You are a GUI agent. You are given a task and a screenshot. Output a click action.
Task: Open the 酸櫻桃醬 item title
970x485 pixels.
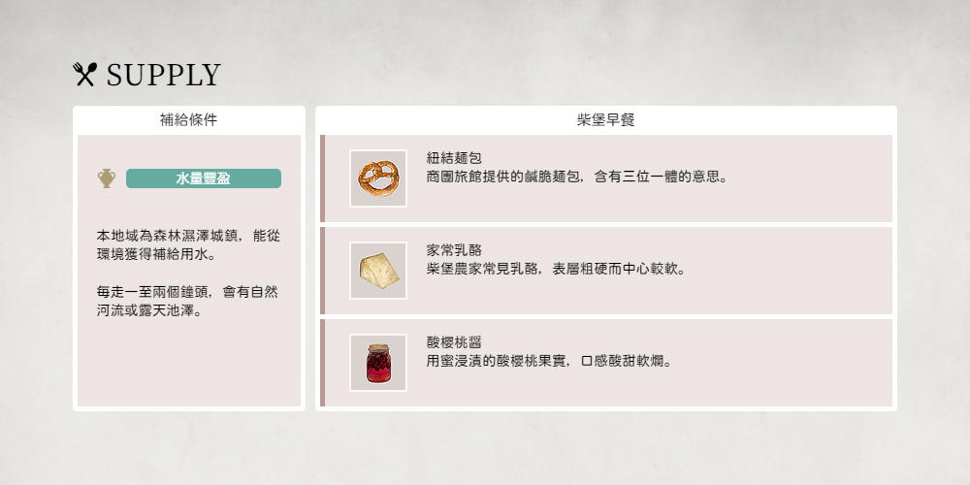454,342
